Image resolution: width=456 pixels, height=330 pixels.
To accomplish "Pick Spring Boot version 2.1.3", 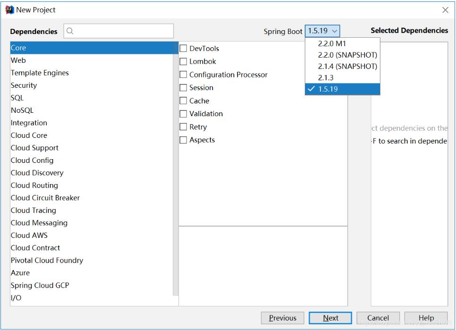I will (x=326, y=78).
